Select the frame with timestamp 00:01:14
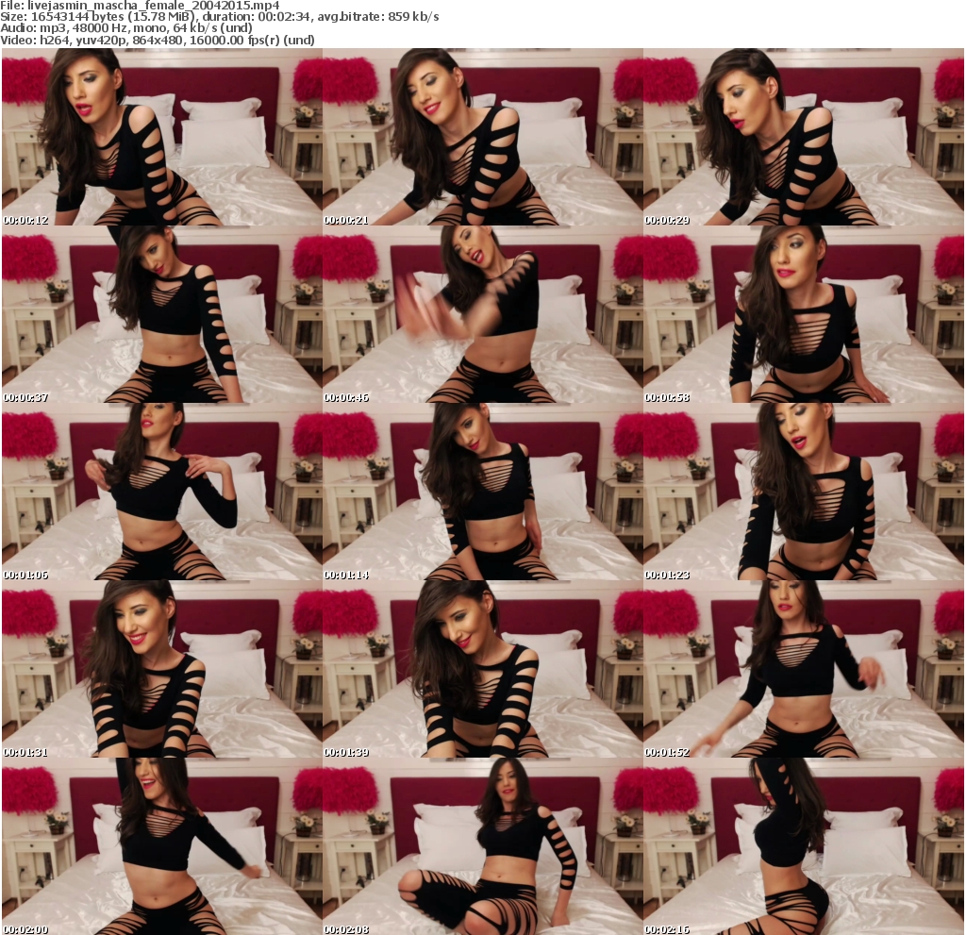966x935 pixels. coord(483,492)
